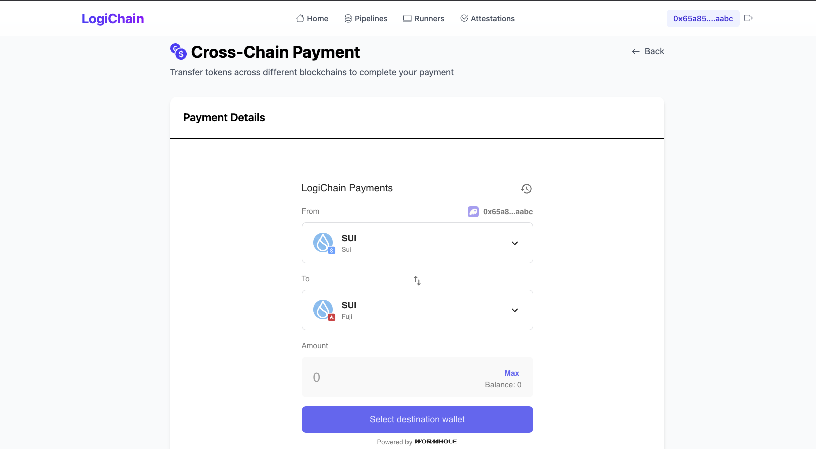Expand the From SUI token dropdown
Image resolution: width=816 pixels, height=449 pixels.
coord(514,243)
